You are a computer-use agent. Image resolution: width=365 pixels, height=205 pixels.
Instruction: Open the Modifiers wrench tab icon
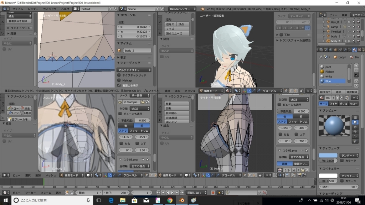point(345,50)
